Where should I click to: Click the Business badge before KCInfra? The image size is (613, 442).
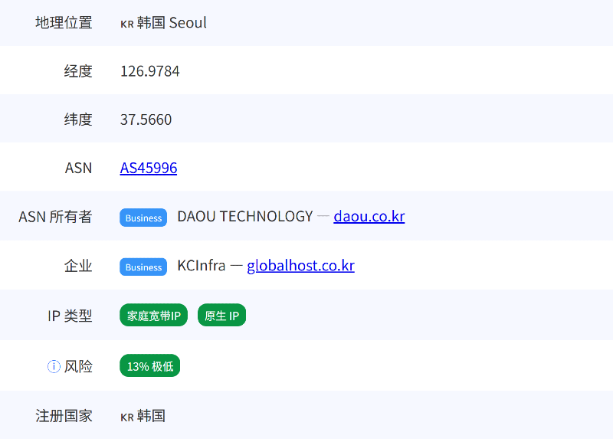(143, 267)
